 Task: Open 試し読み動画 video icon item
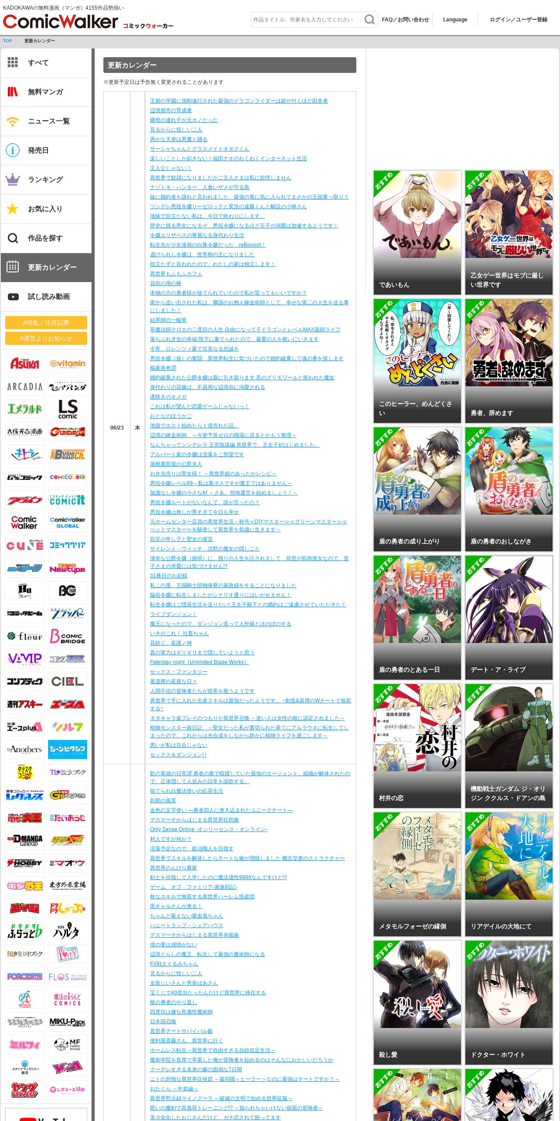(x=46, y=297)
